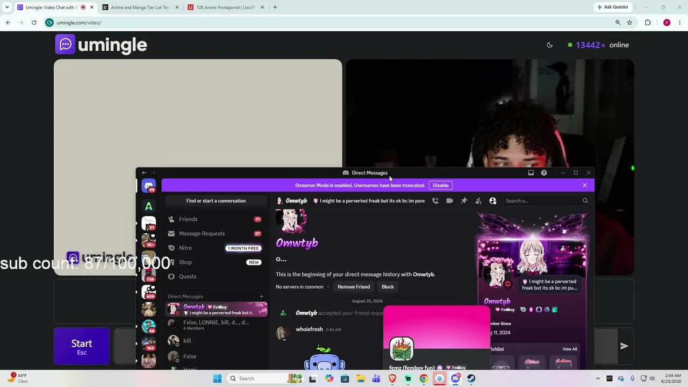
Task: Open the Fxlse, LONNIE, bill group DM
Action: point(216,325)
